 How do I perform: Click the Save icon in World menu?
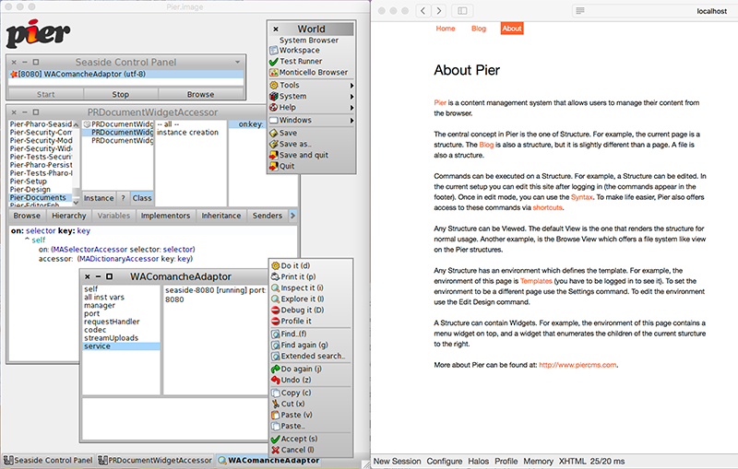point(274,133)
